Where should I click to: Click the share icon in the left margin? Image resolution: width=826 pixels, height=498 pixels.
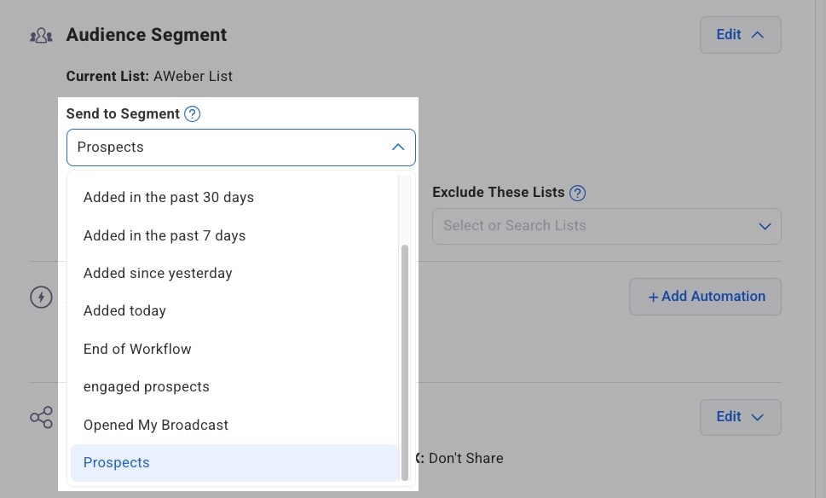[41, 417]
